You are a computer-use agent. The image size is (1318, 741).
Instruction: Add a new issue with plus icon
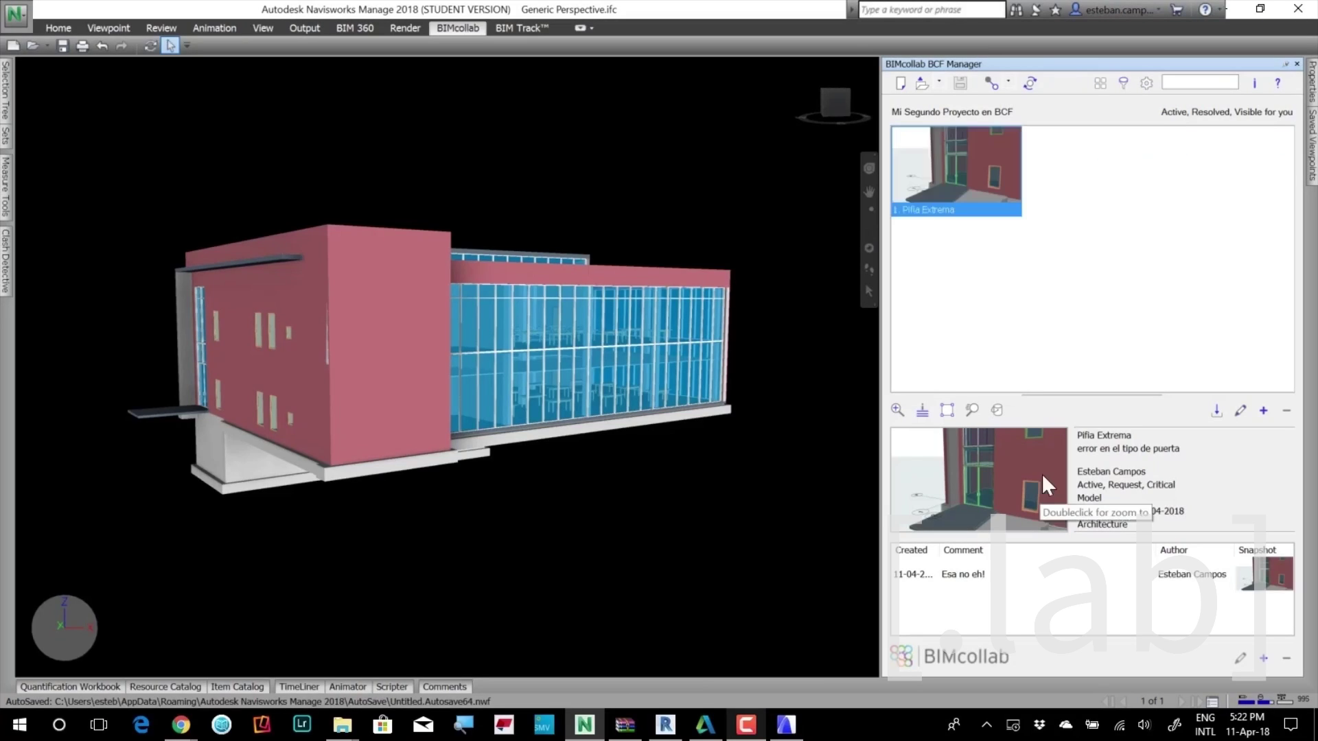[x=1263, y=410]
